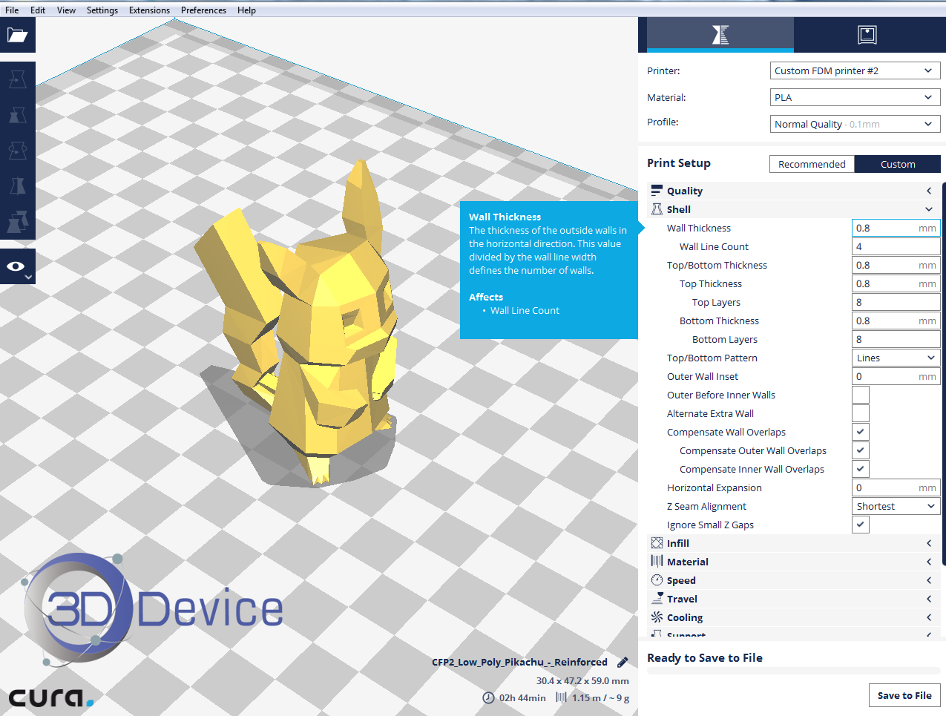Select the Rotate tool in left toolbar
Screen dimensions: 946x716
(x=17, y=151)
